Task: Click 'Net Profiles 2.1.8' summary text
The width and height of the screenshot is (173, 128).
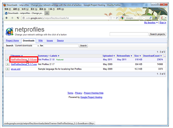Action: click(46, 59)
